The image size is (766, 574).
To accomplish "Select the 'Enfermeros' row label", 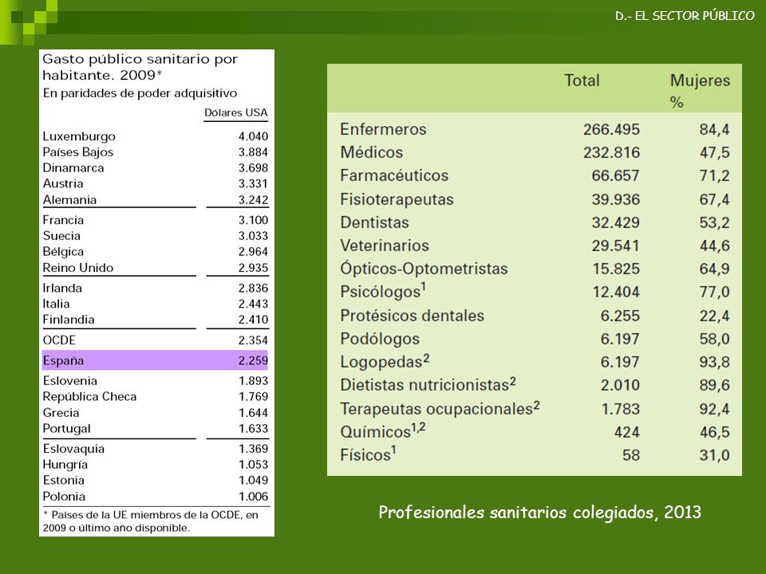I will 383,129.
